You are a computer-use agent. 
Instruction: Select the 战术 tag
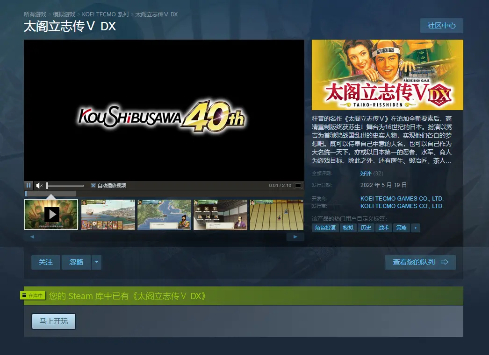point(384,228)
